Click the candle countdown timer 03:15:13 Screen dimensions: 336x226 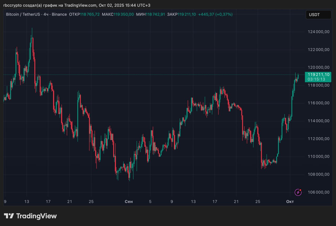pos(316,79)
